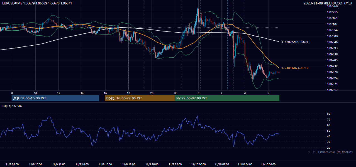
Task: Click price axis value 1.06893
Action: (x=333, y=48)
